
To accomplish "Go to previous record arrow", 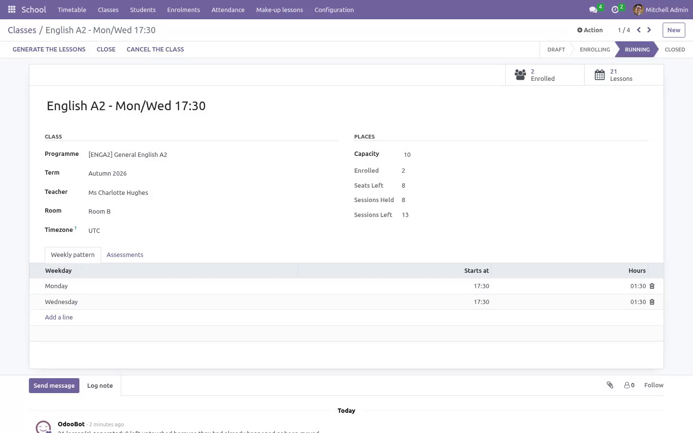I will tap(639, 30).
